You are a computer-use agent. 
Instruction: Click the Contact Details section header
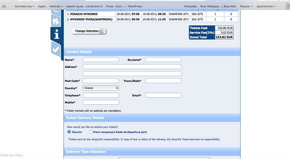pos(152,52)
